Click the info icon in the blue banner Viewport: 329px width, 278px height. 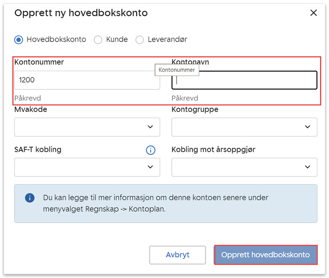tap(29, 198)
